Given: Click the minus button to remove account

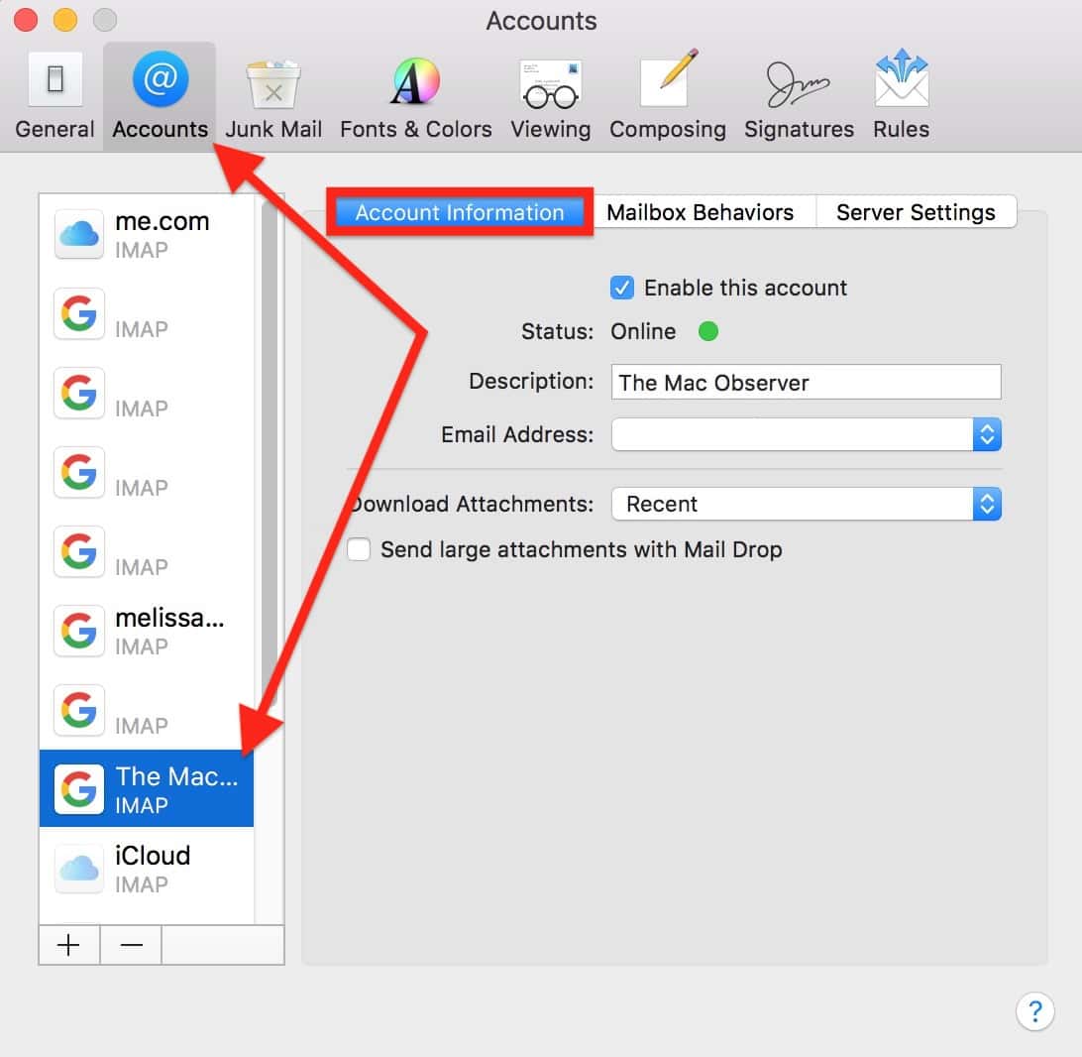Looking at the screenshot, I should coord(131,945).
